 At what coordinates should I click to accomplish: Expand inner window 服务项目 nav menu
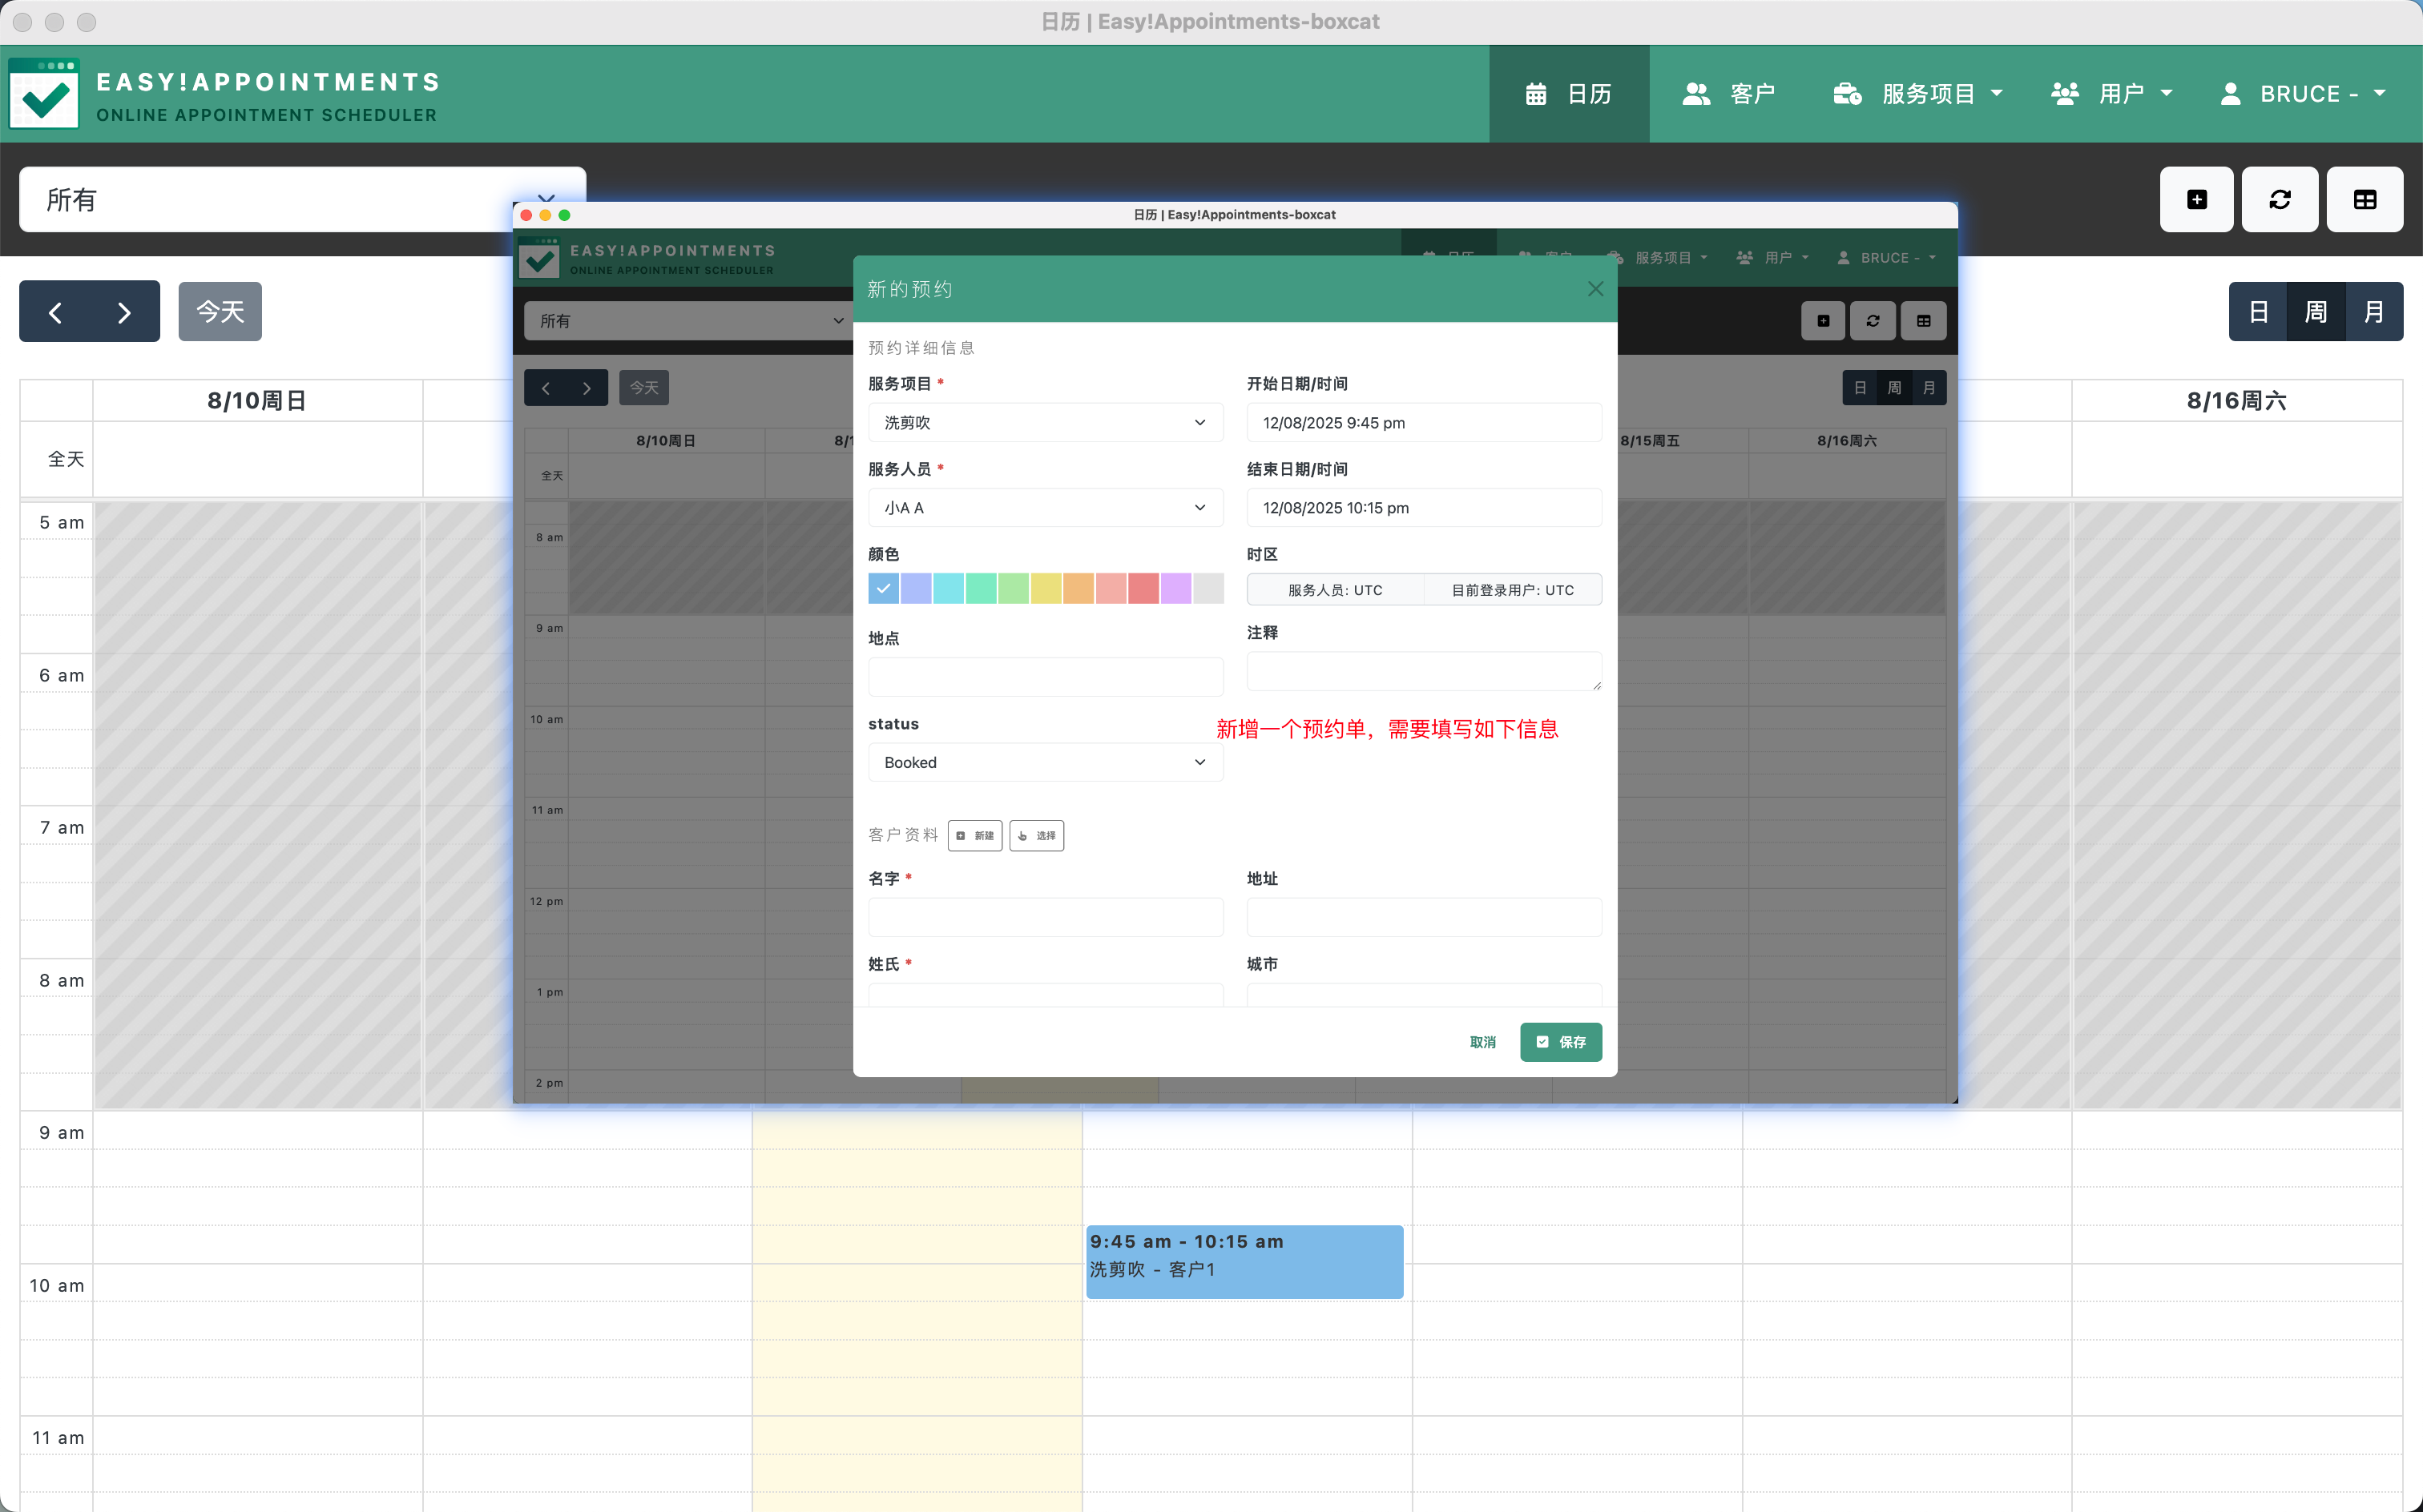coord(1659,258)
